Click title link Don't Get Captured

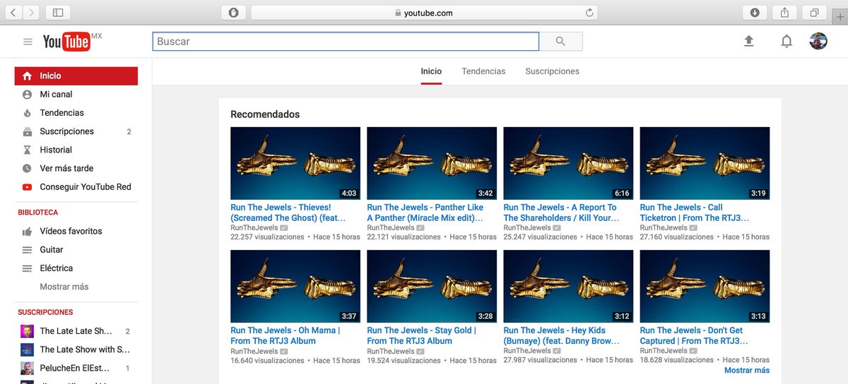click(x=694, y=335)
